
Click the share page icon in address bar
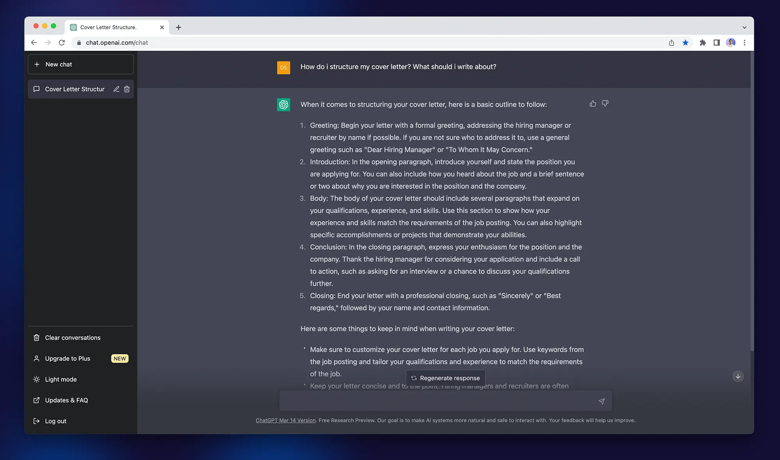671,43
